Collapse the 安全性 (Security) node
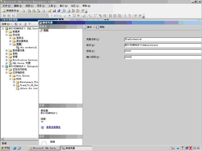This screenshot has width=202, height=151. [7, 35]
